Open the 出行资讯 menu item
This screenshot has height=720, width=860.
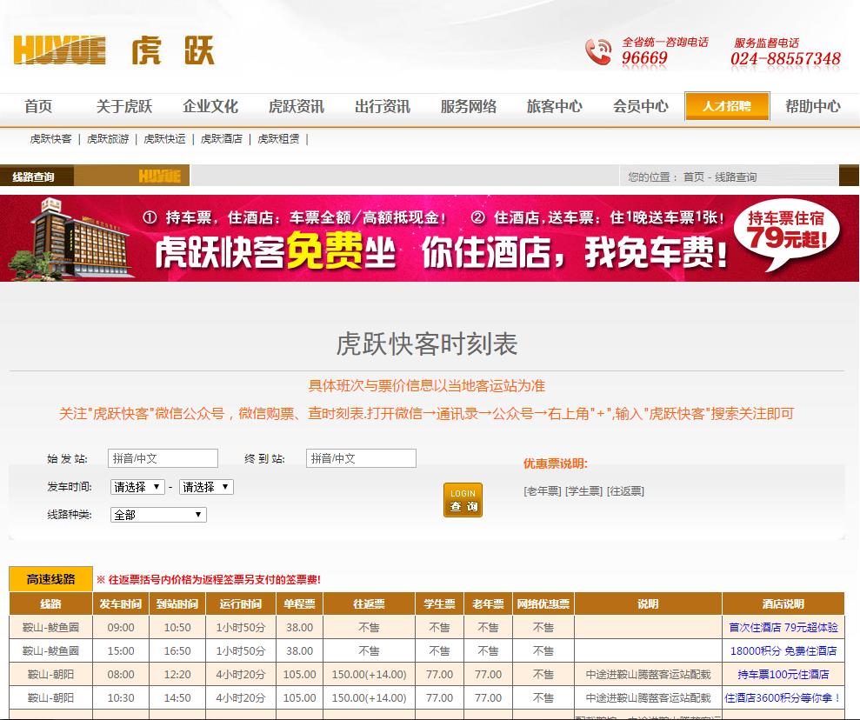click(x=383, y=106)
